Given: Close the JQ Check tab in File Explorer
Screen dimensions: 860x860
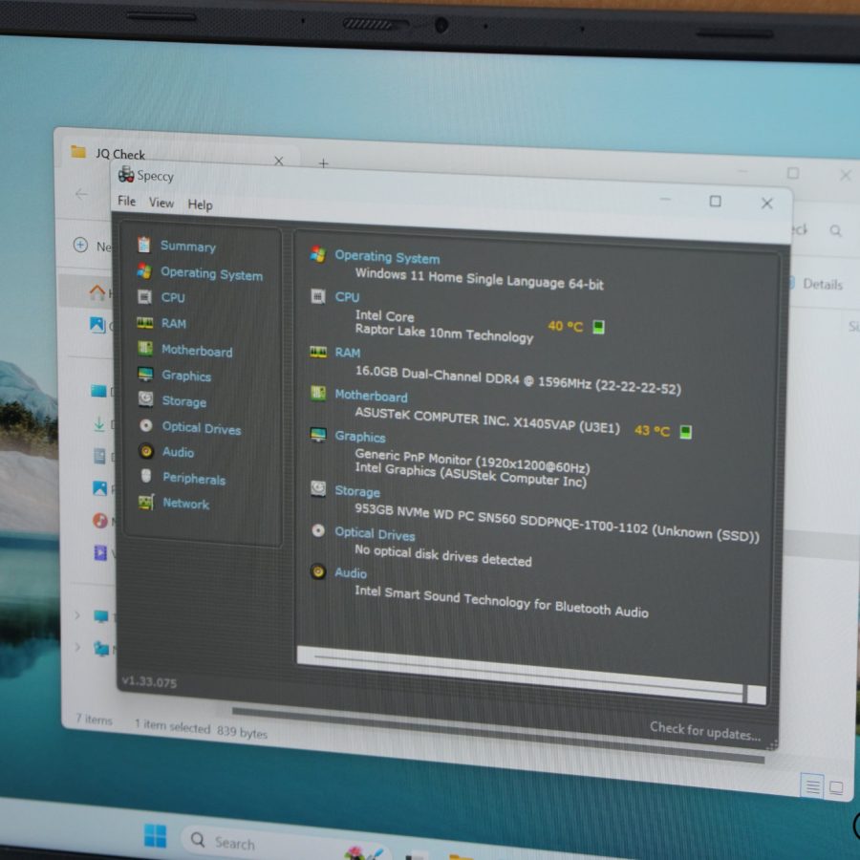Looking at the screenshot, I should point(279,161).
